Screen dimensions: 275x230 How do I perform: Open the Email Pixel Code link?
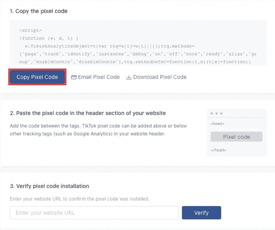(95, 77)
